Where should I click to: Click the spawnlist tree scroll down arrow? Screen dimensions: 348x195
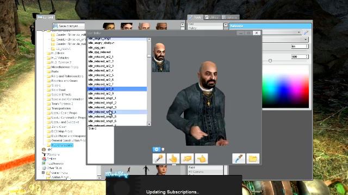tap(99, 178)
